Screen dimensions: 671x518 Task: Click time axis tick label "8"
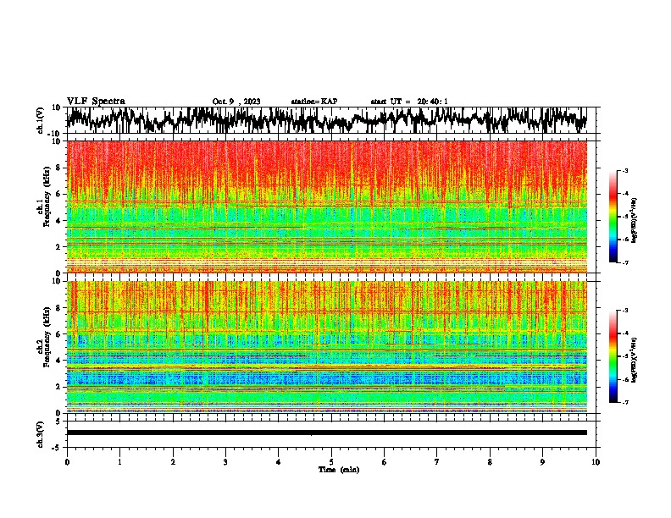pyautogui.click(x=490, y=462)
